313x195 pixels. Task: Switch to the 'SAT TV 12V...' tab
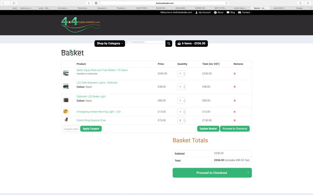click(x=220, y=8)
